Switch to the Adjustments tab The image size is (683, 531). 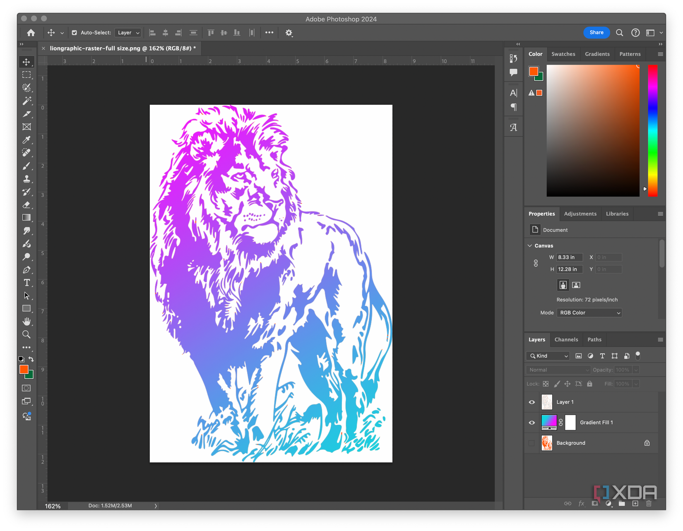click(580, 214)
